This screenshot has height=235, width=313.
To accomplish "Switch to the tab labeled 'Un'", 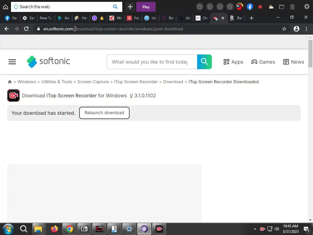I will (x=150, y=18).
